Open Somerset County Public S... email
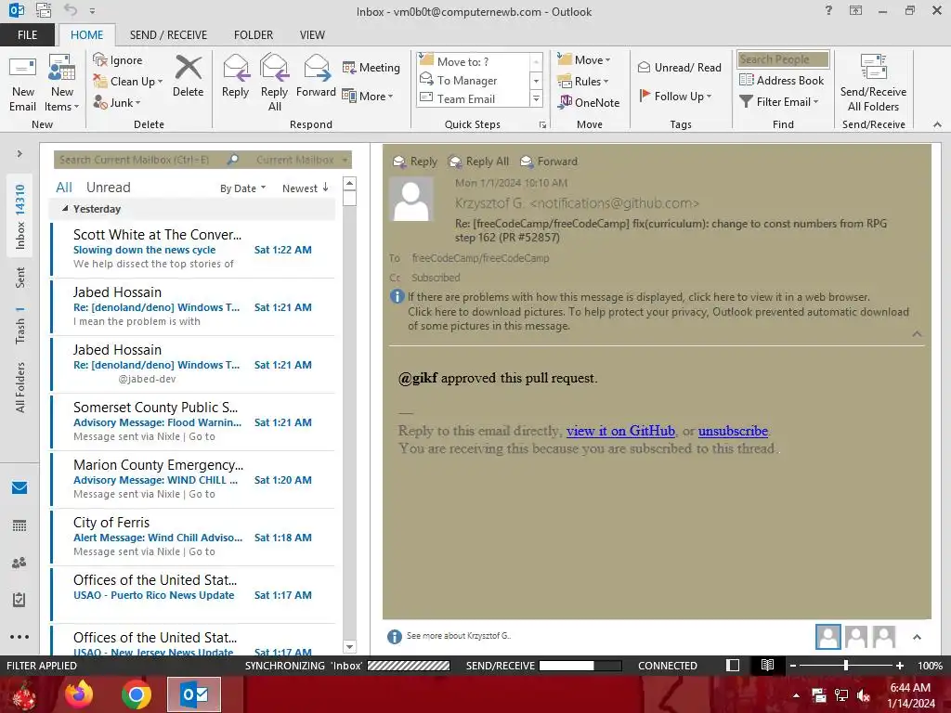The image size is (951, 713). (x=193, y=421)
